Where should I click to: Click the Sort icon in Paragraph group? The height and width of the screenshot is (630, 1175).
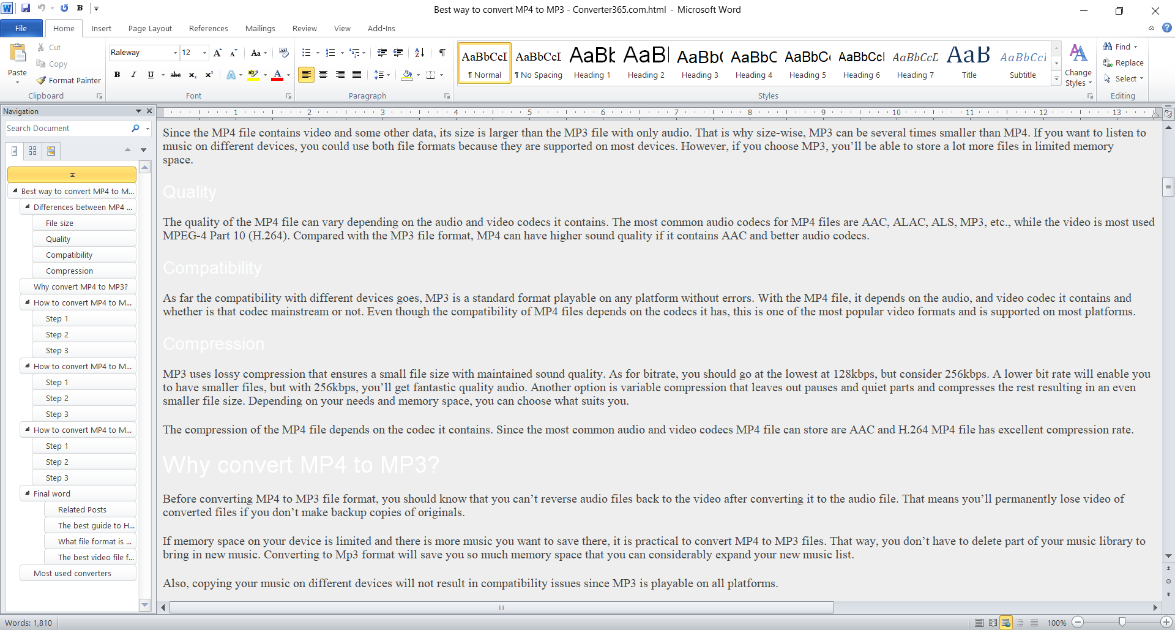419,53
